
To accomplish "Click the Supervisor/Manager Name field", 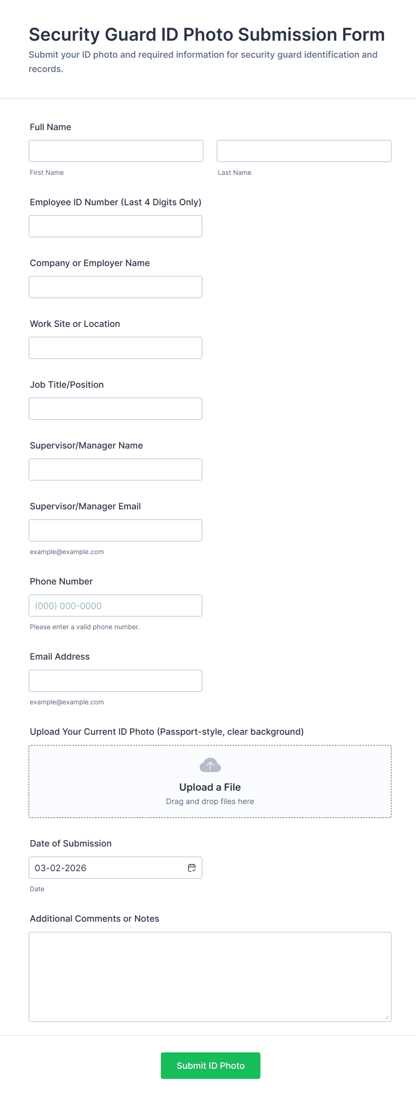I will click(x=115, y=470).
